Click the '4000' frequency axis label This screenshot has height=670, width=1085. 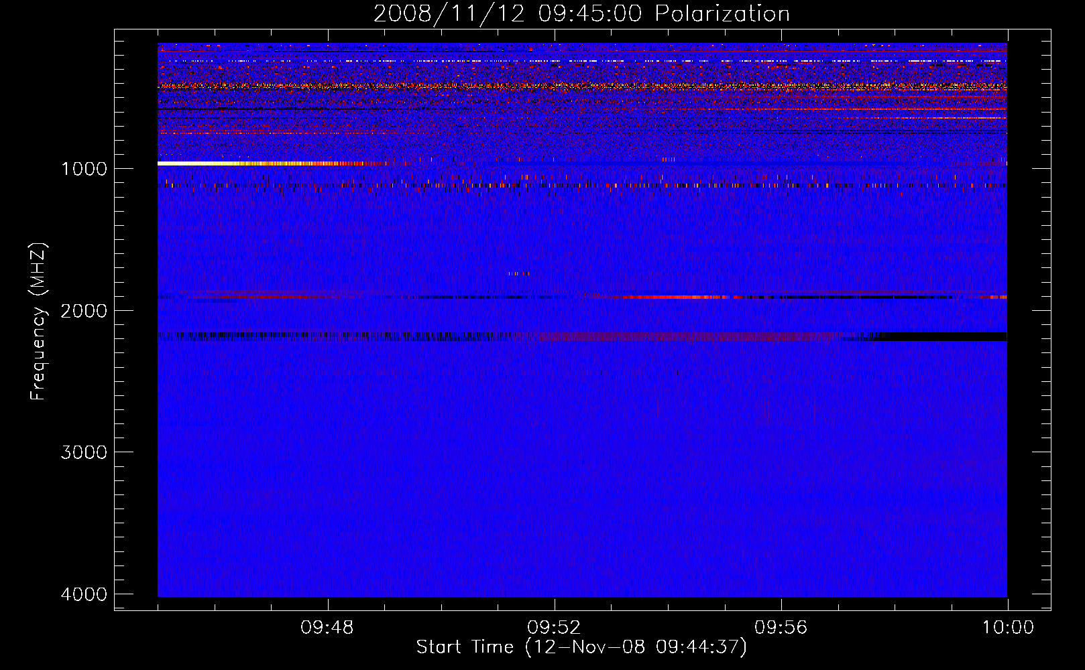click(x=84, y=594)
